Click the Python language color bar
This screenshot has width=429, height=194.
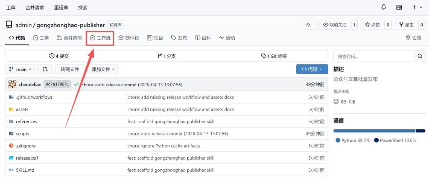374,131
